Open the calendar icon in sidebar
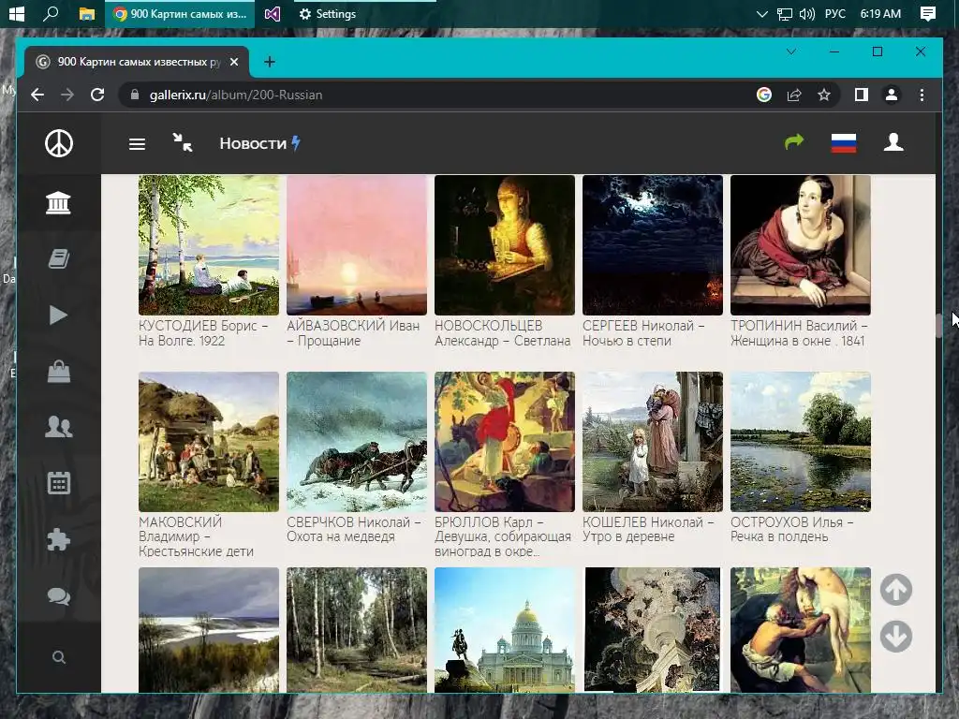Viewport: 959px width, 719px height. [x=59, y=483]
